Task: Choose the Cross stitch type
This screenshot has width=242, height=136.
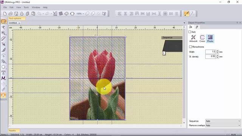Action: coord(202,39)
